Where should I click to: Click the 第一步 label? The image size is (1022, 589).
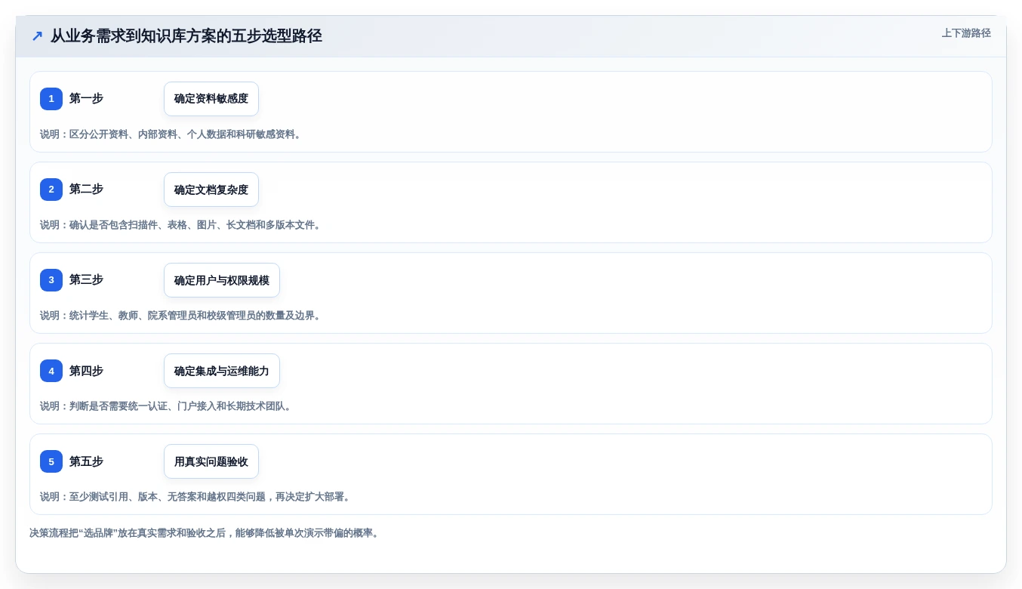click(86, 98)
